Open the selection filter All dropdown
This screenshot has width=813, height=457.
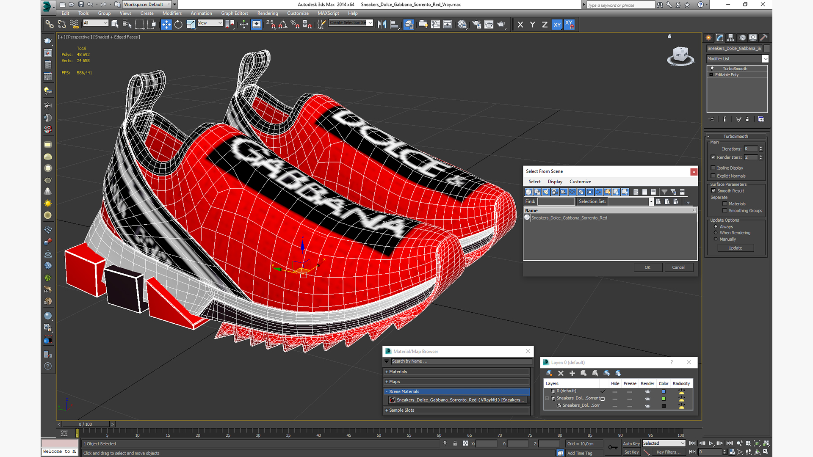click(96, 23)
